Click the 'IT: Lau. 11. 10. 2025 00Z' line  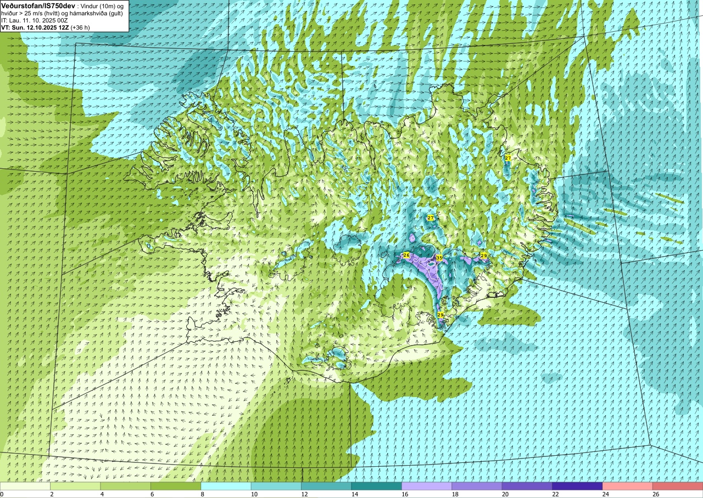click(35, 20)
